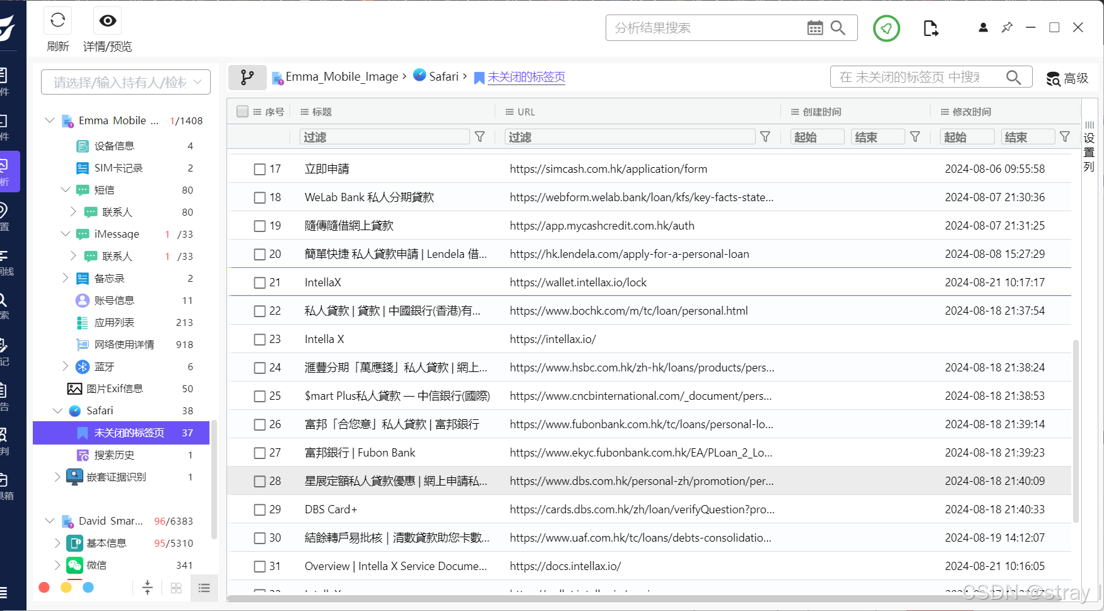Collapse the Emma Mobile tree node
1104x611 pixels.
click(50, 120)
